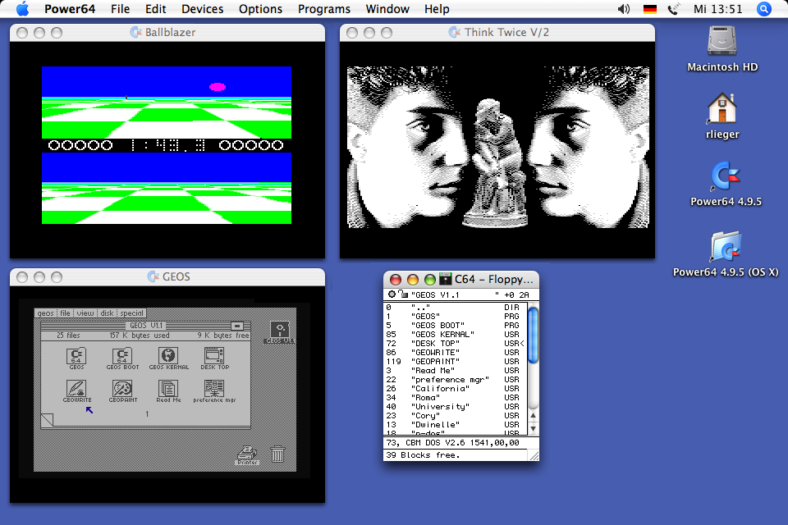This screenshot has width=788, height=525.
Task: Open the Devices menu
Action: click(x=202, y=9)
